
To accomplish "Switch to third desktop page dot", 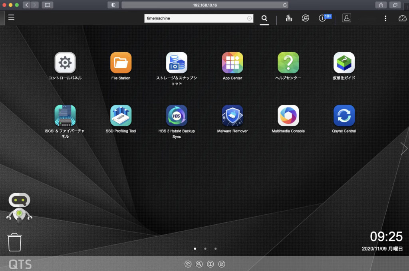I will (x=215, y=249).
